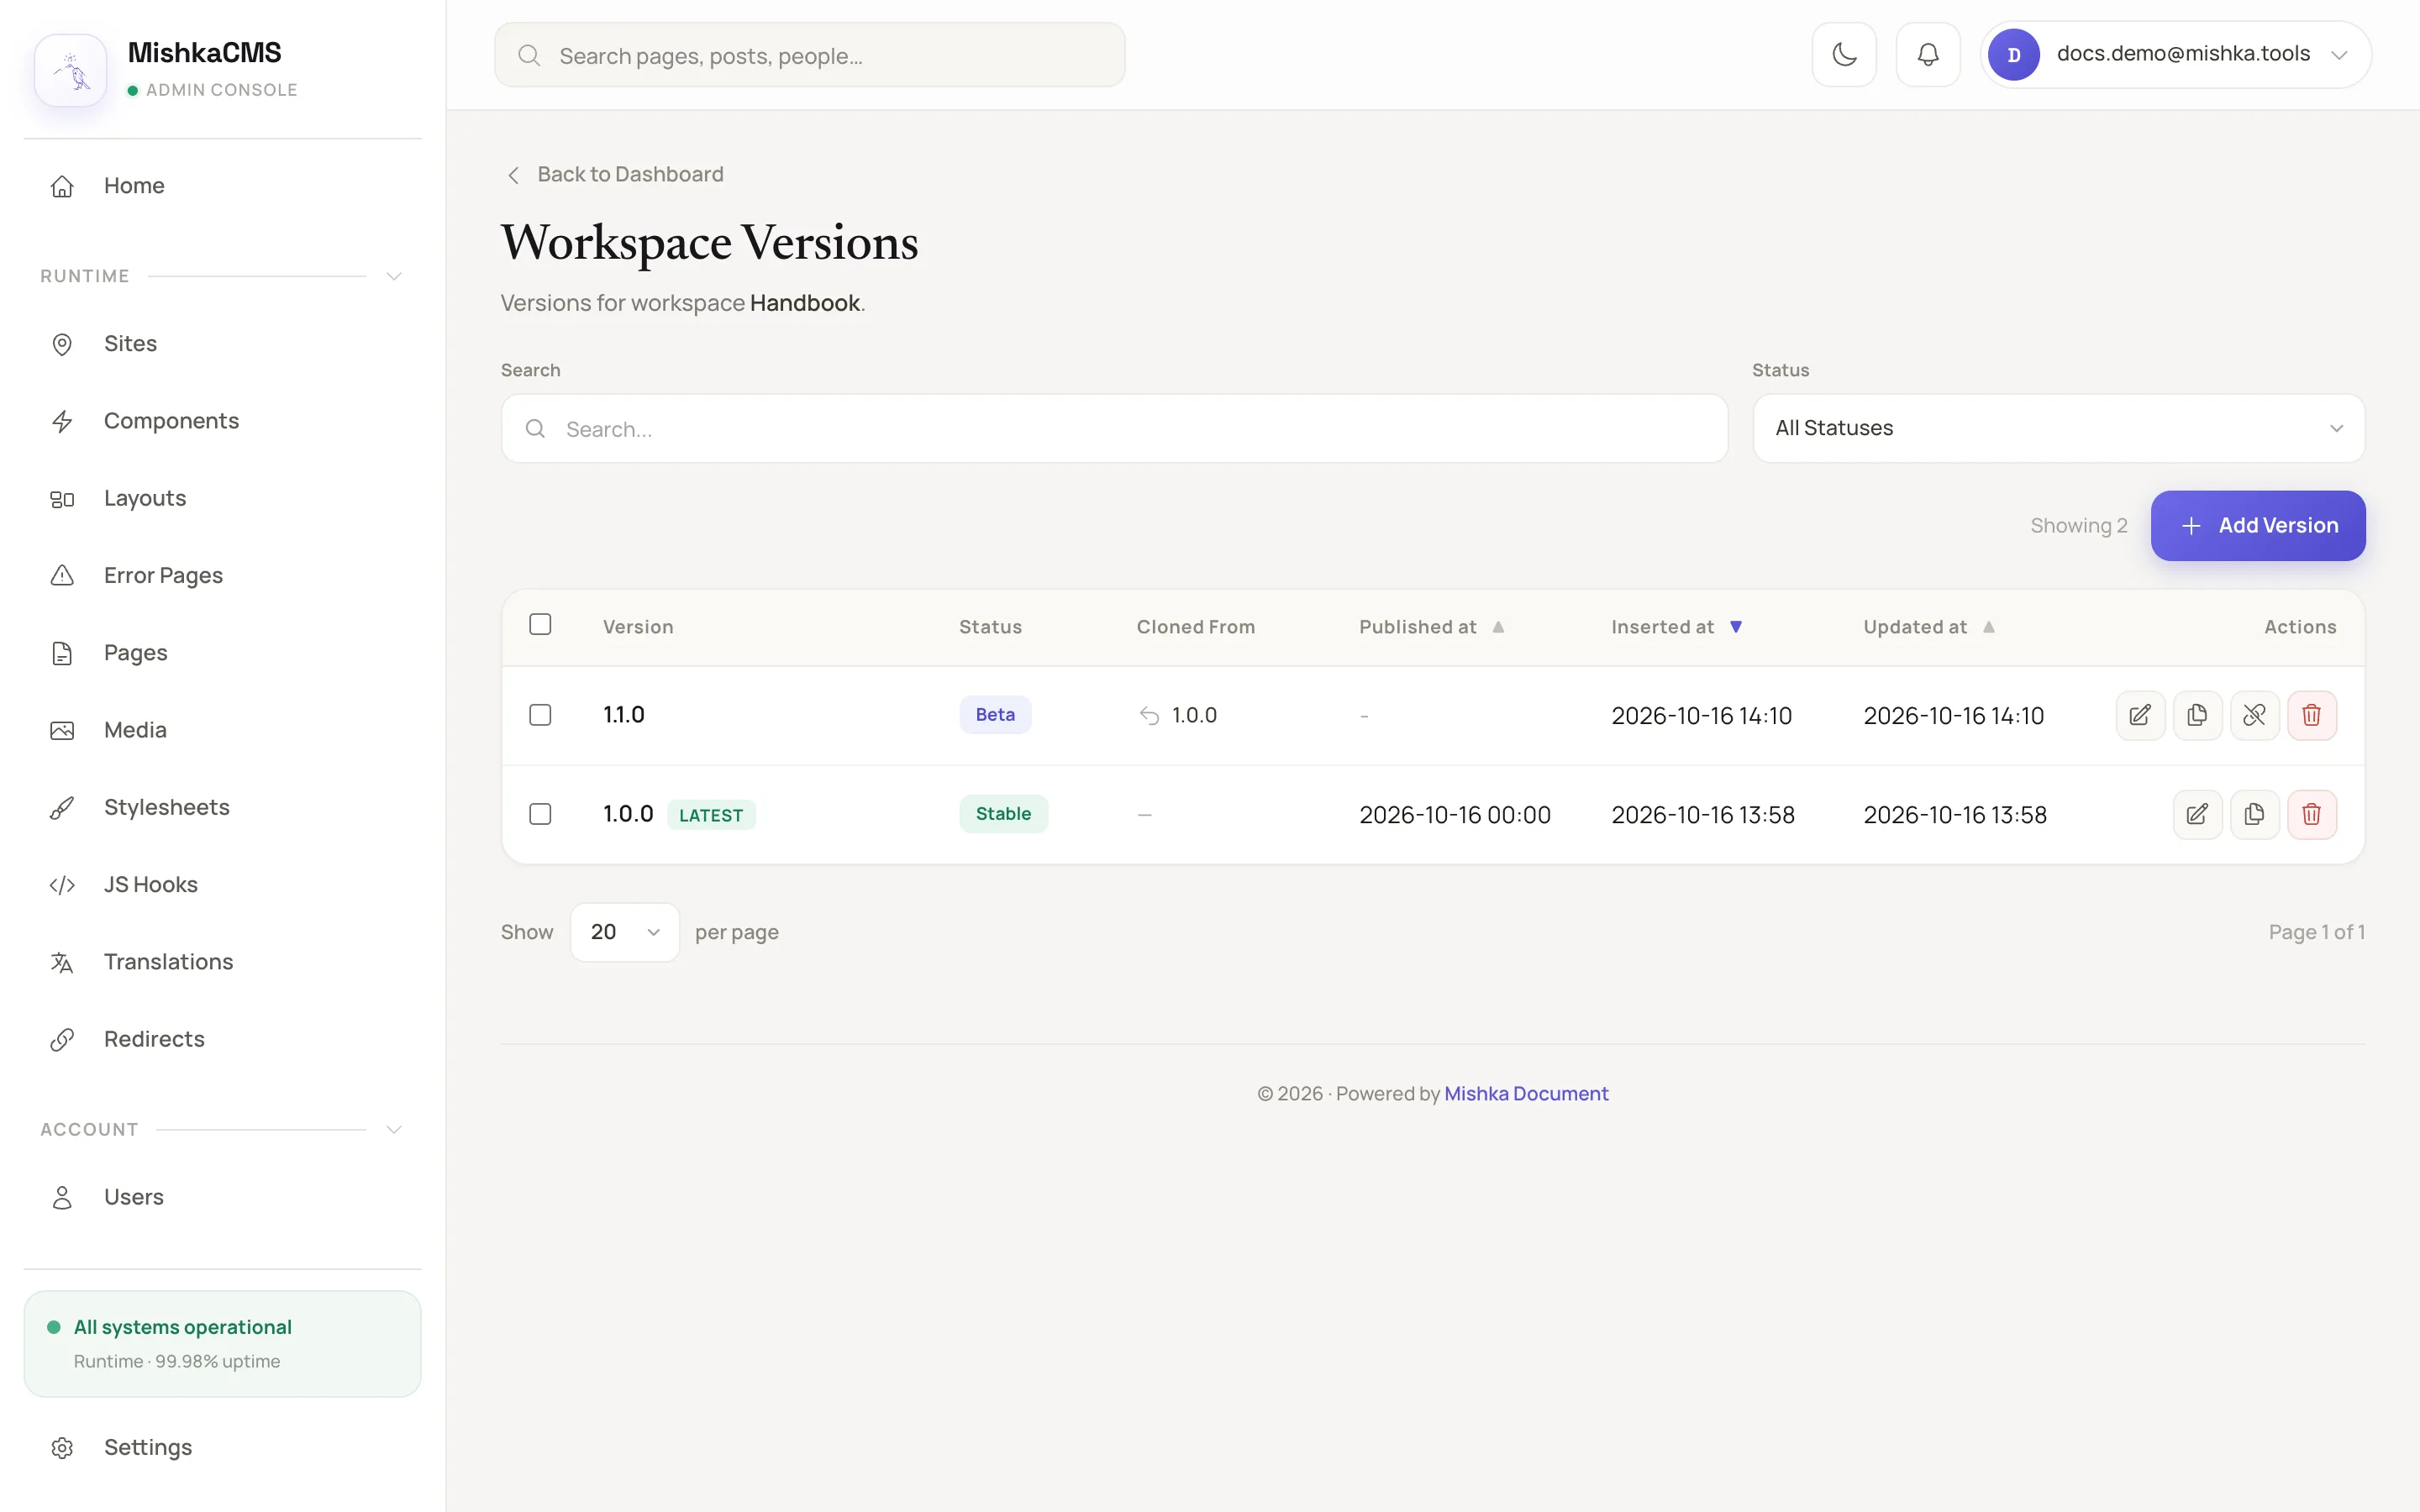Viewport: 2420px width, 1512px height.
Task: Sort by Published at arrow
Action: [x=1498, y=627]
